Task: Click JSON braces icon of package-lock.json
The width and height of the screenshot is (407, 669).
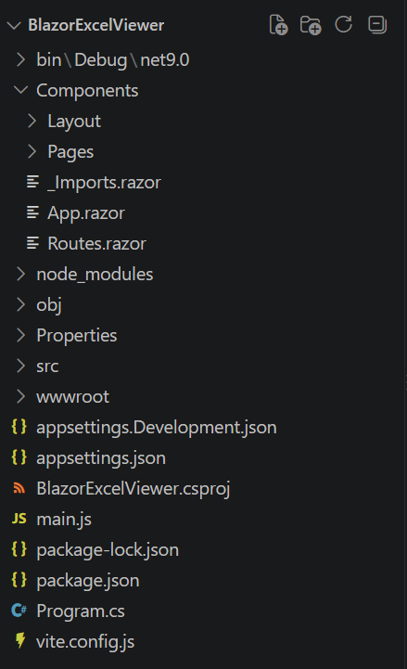Action: pos(19,549)
